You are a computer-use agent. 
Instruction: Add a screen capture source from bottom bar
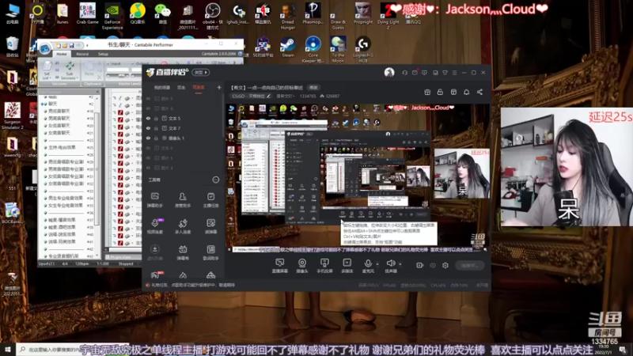280,266
